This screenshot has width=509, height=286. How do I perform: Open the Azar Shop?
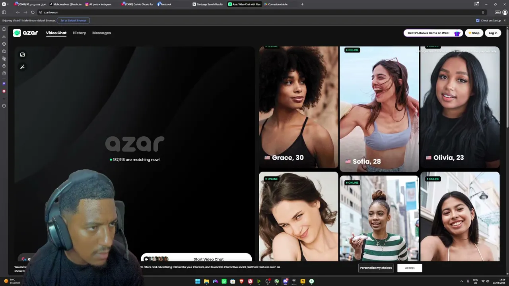click(474, 33)
